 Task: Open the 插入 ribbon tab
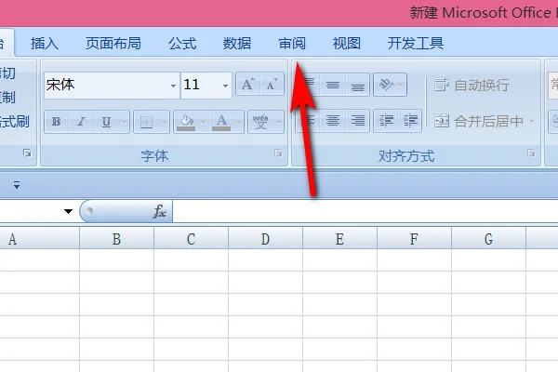(x=45, y=44)
